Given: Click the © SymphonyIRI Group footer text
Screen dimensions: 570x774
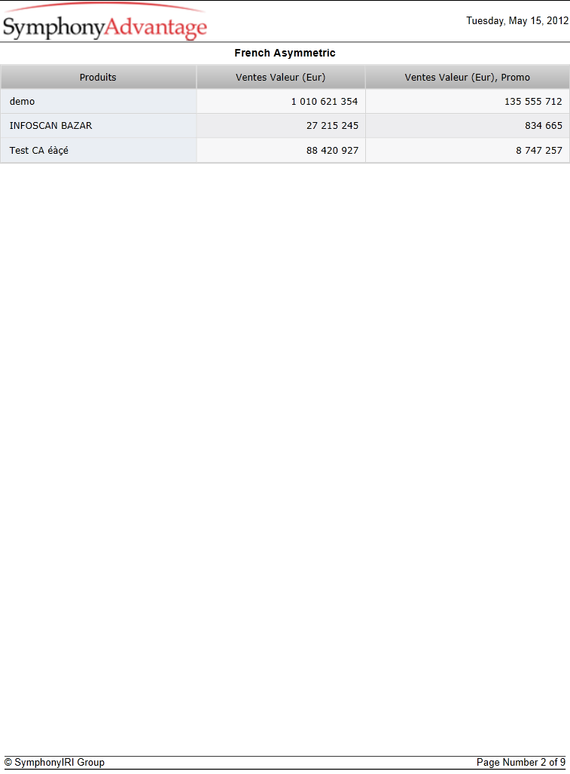Looking at the screenshot, I should point(54,762).
